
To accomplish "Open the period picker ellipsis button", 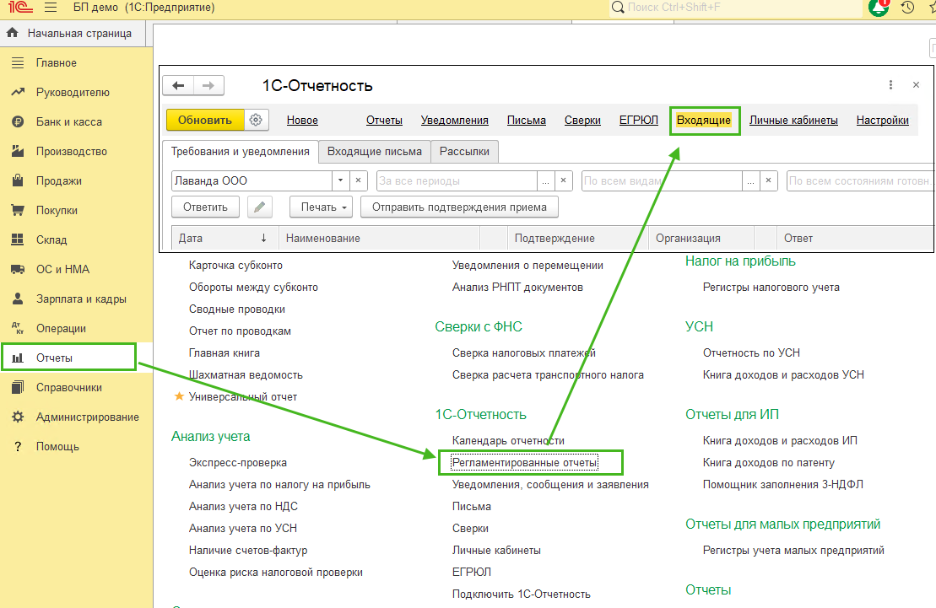I will pos(545,180).
